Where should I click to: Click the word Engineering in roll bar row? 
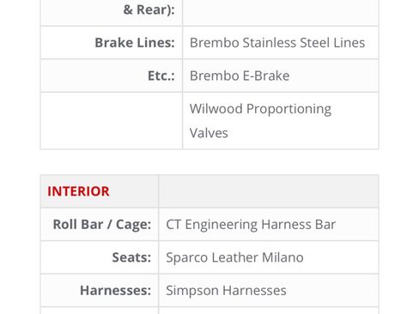[222, 225]
